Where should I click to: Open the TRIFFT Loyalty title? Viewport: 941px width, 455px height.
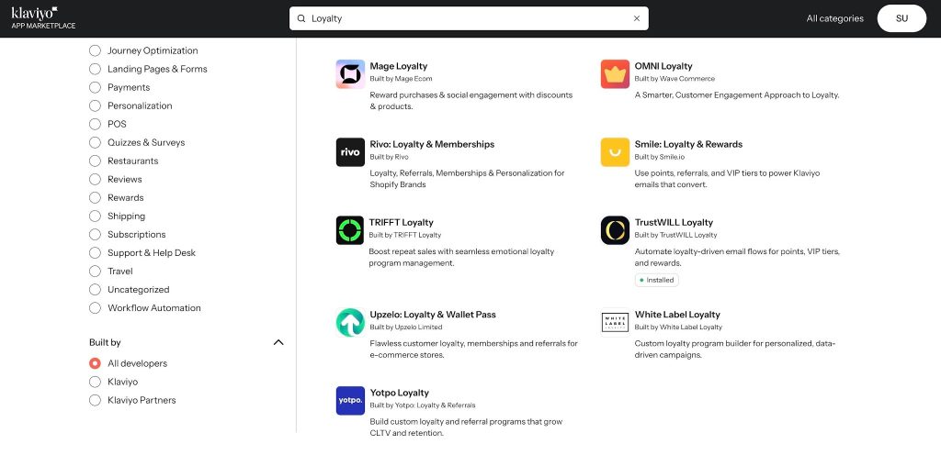(401, 223)
